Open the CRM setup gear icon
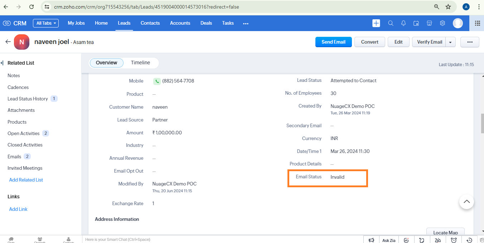This screenshot has width=484, height=243. pos(442,23)
